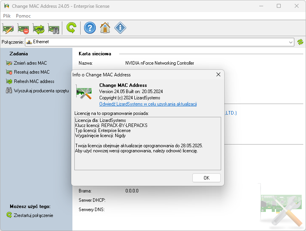Click the Brama value 0.0.0.0
The height and width of the screenshot is (231, 306).
pos(132,191)
